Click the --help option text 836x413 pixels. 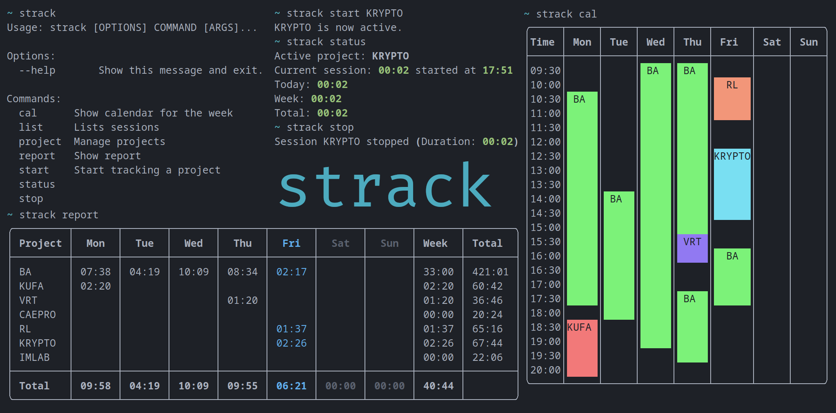37,70
